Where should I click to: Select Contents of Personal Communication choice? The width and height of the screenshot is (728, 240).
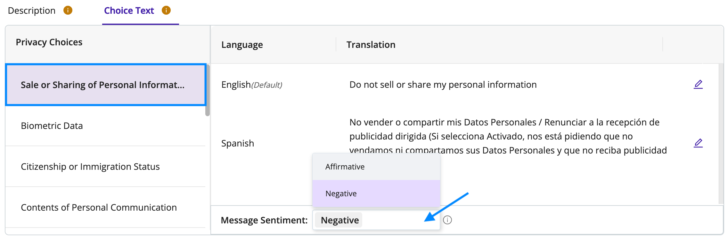tap(105, 207)
